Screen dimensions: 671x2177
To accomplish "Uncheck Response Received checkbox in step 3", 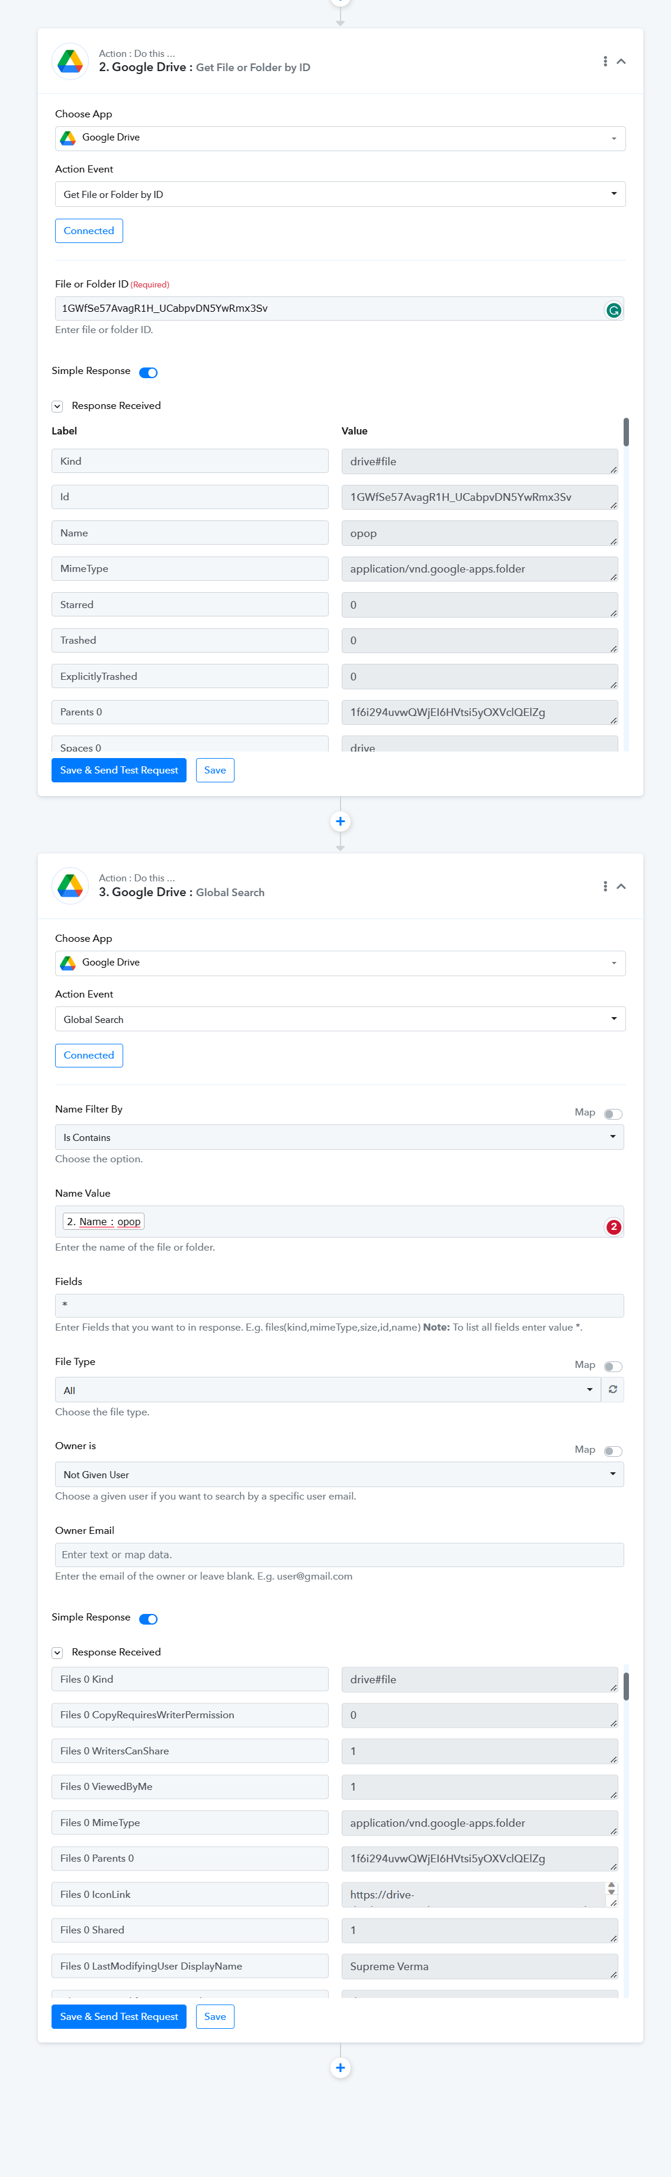I will [57, 1652].
